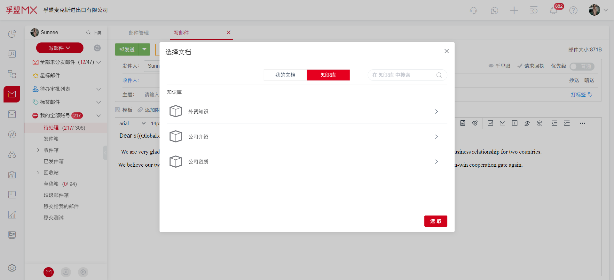Toggle the priority 普通 switch

click(582, 66)
